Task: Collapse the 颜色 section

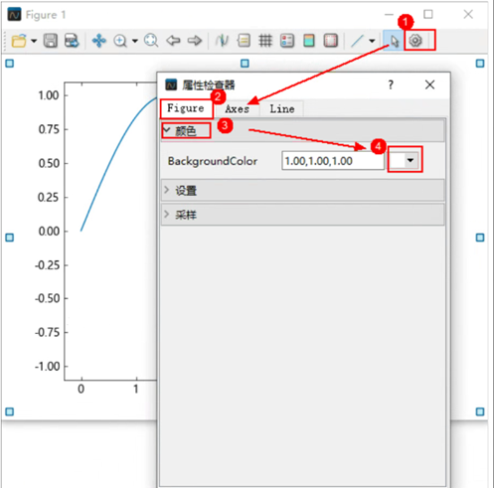Action: pos(302,131)
